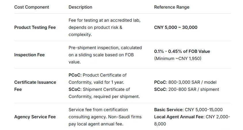Click the Shipment Certificate of Conformity description
The height and width of the screenshot is (130, 243).
99,93
